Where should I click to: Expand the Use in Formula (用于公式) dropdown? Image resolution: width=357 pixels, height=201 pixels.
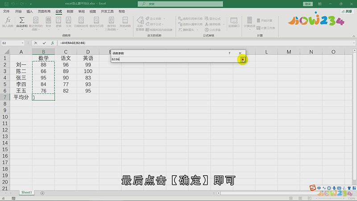coord(163,24)
